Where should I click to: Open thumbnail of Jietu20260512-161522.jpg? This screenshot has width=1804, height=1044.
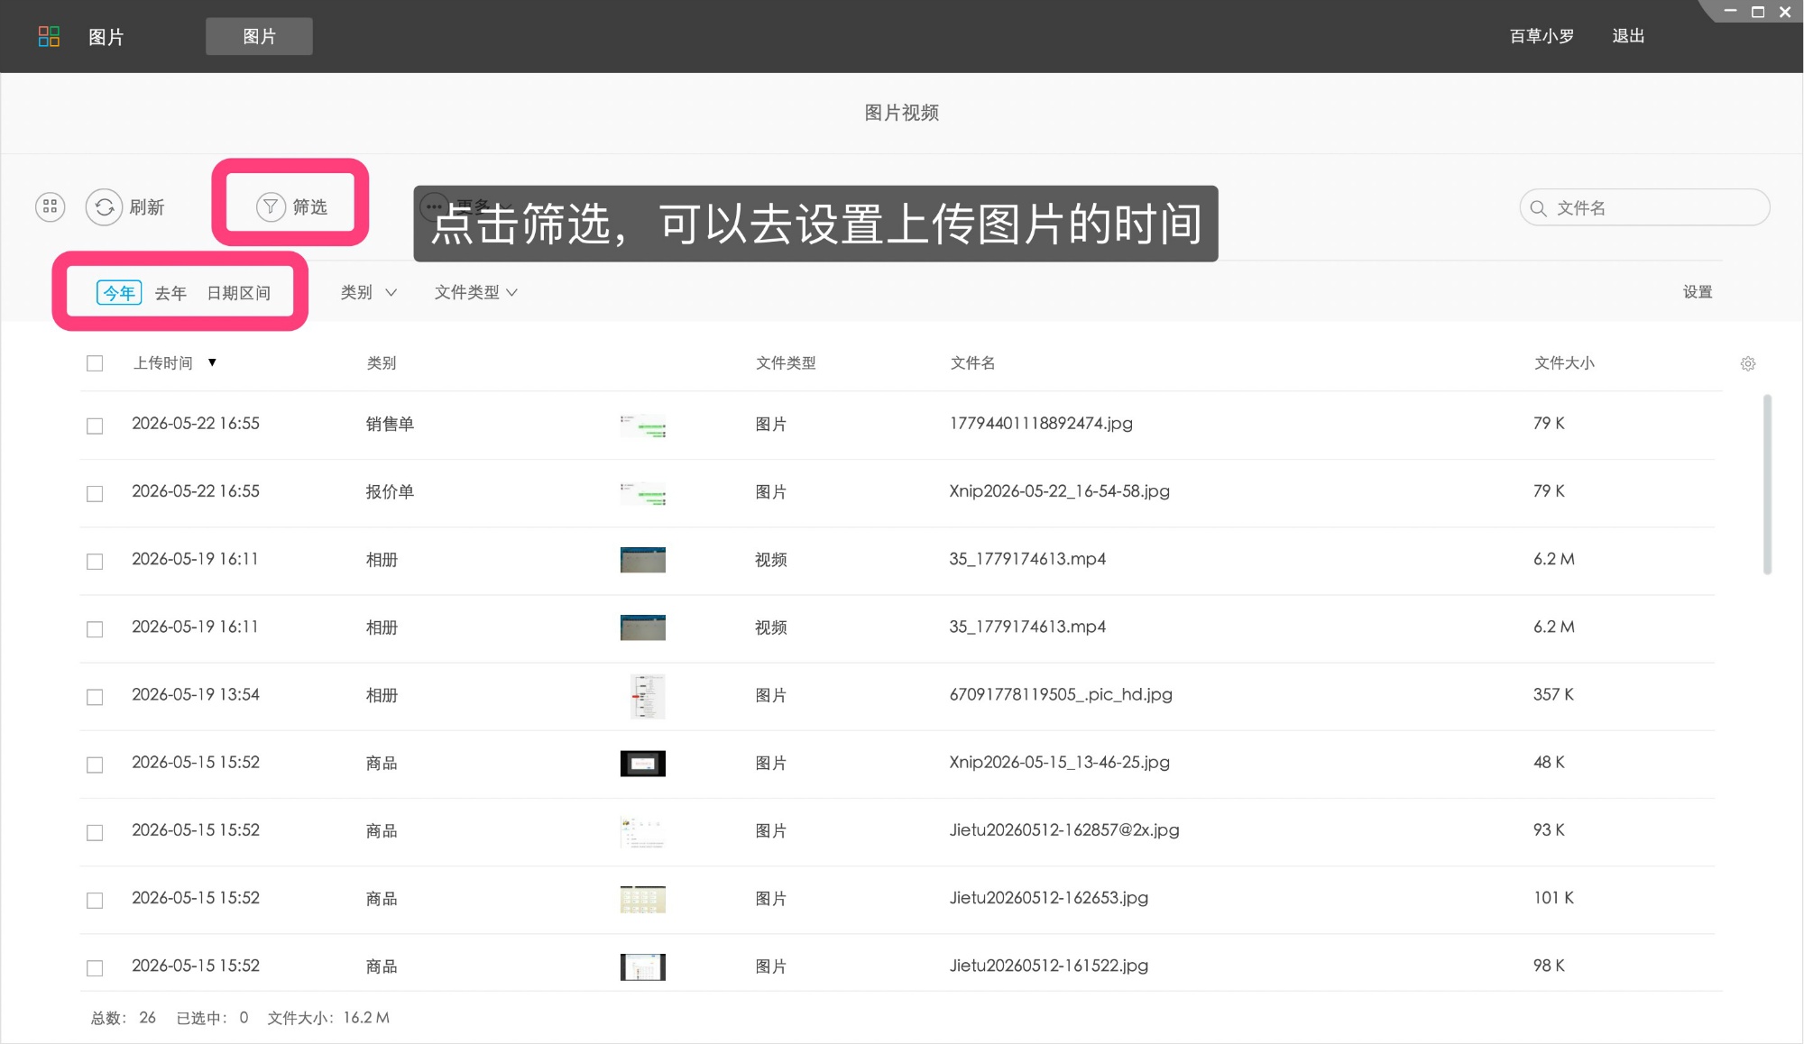643,966
